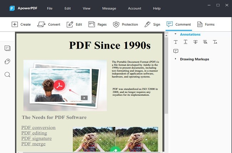The image size is (232, 153).
Task: Follow the PDF editing link
Action: click(x=34, y=133)
